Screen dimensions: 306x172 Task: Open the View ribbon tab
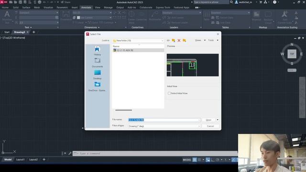98,8
